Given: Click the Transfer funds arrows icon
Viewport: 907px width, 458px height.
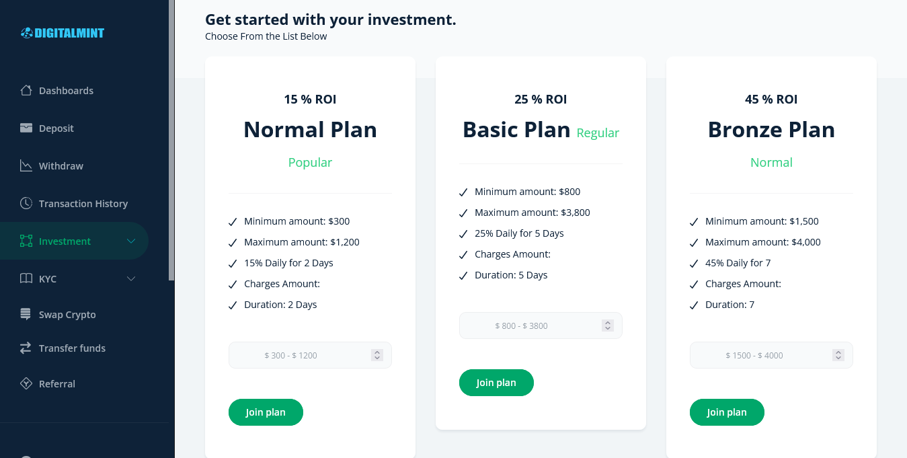Looking at the screenshot, I should (26, 348).
